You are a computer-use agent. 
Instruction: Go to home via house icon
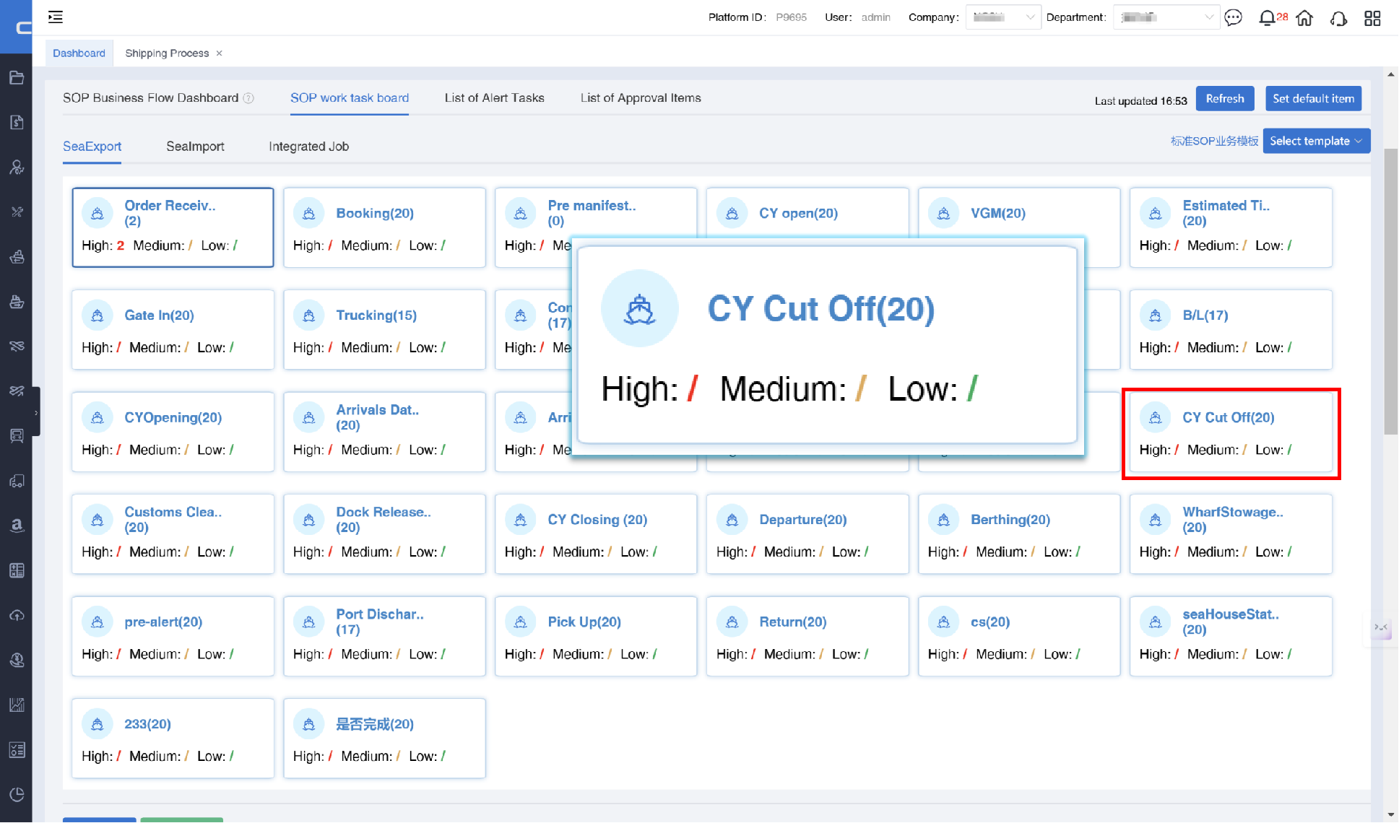tap(1304, 18)
